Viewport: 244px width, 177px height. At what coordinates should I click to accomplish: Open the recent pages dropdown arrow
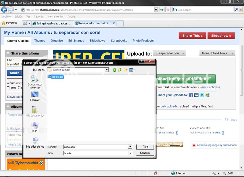coord(16,10)
